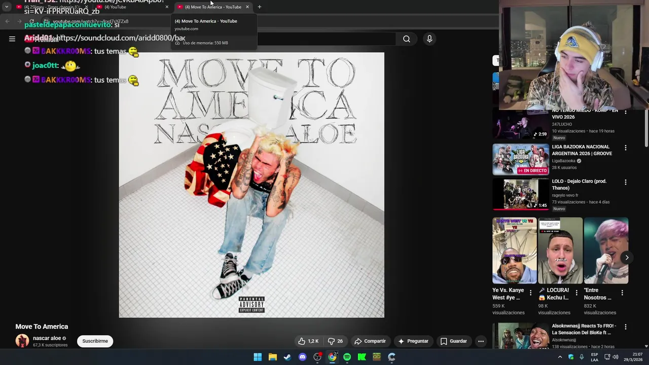Open Spotify from the taskbar

click(347, 357)
